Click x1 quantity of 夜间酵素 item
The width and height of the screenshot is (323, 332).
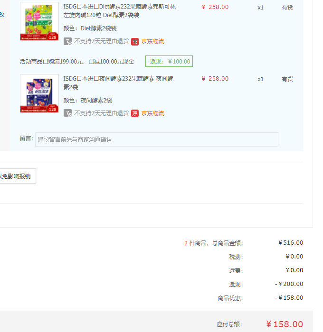pos(260,79)
